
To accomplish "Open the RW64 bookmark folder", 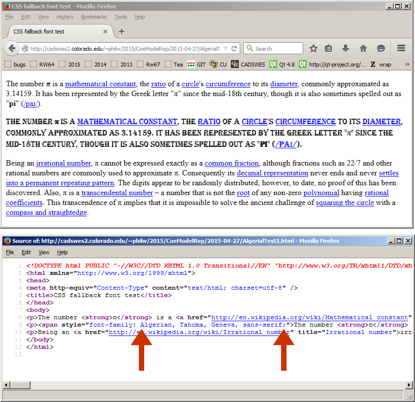I will coord(42,65).
